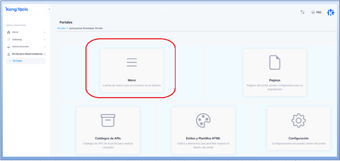Click the PRD environment monitor icon
Image resolution: width=340 pixels, height=161 pixels.
(313, 12)
